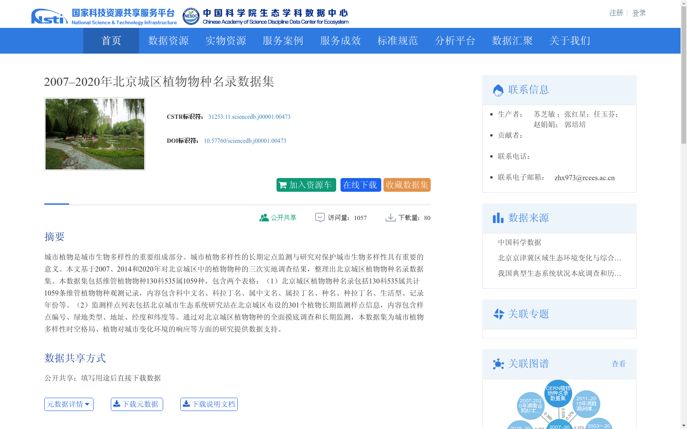The image size is (687, 429).
Task: Click the page vertical scrollbar thumb
Action: [x=684, y=76]
